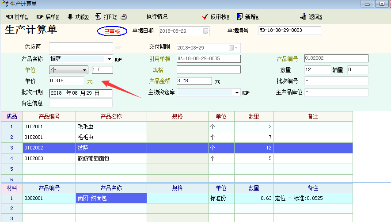Image resolution: width=391 pixels, height=222 pixels.
Task: Expand the 产品名称 dropdown list
Action: 109,59
